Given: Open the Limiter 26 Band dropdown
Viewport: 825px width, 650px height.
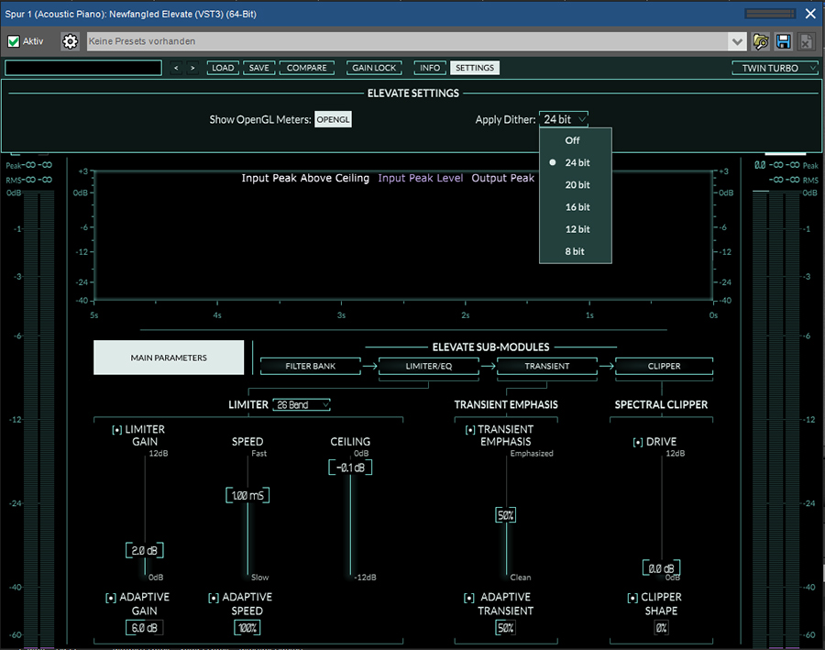Looking at the screenshot, I should pos(302,404).
